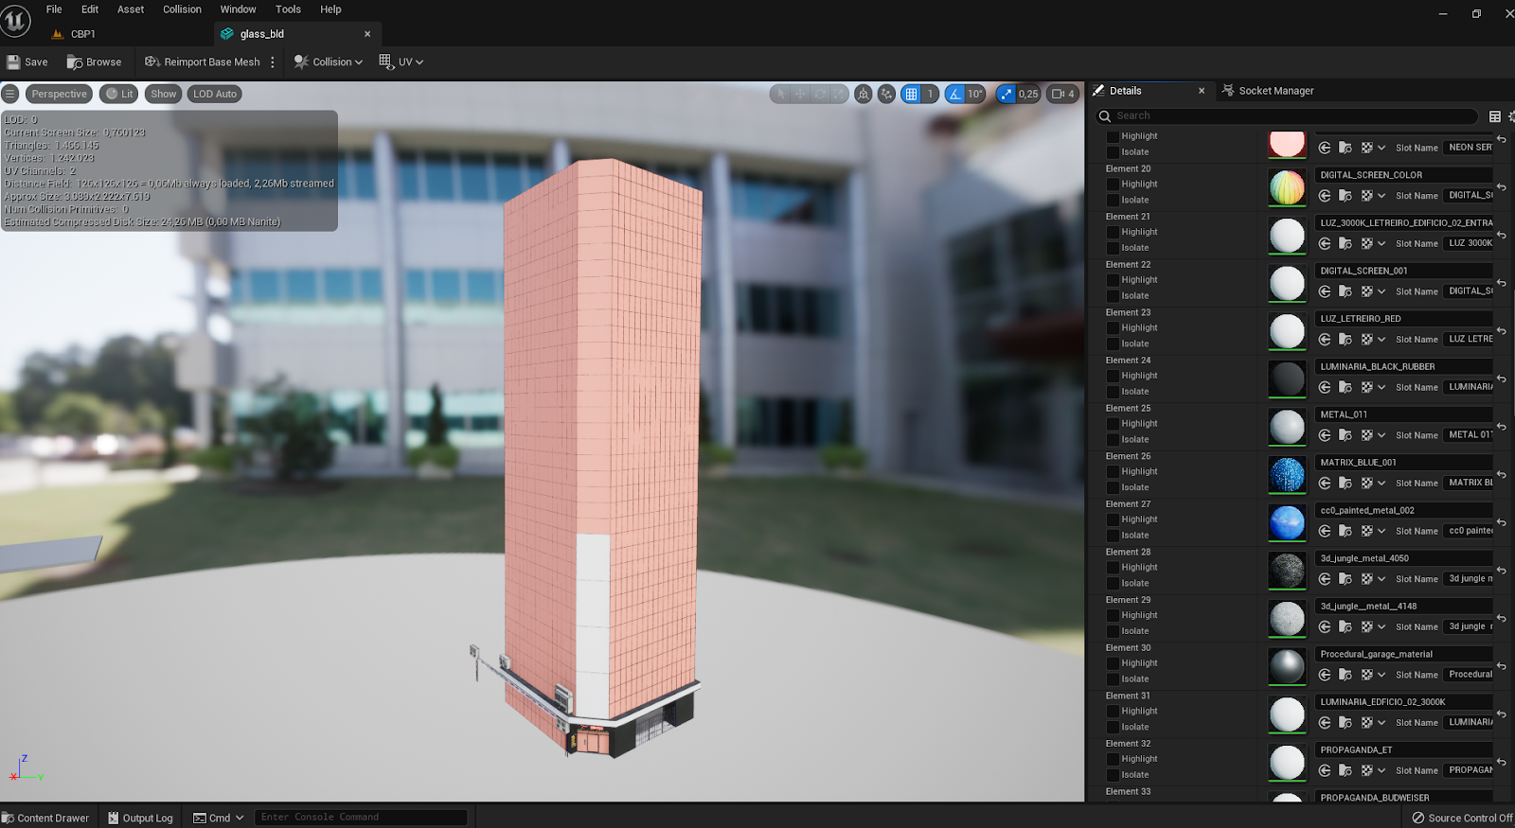Click Reimport Base Mesh button
The image size is (1515, 828).
[202, 62]
